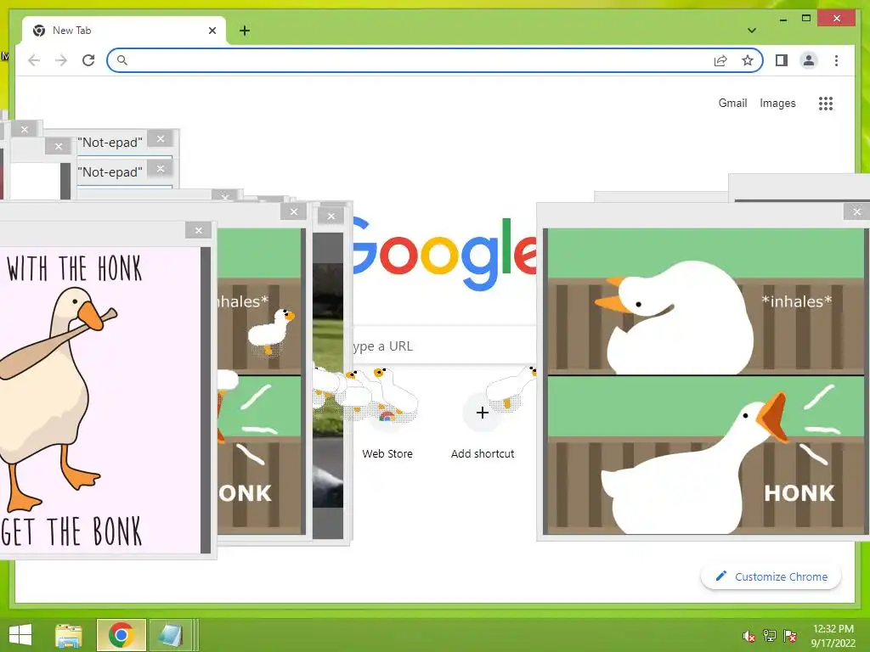Minimize the Chrome window
This screenshot has height=652, width=870.
[x=782, y=20]
